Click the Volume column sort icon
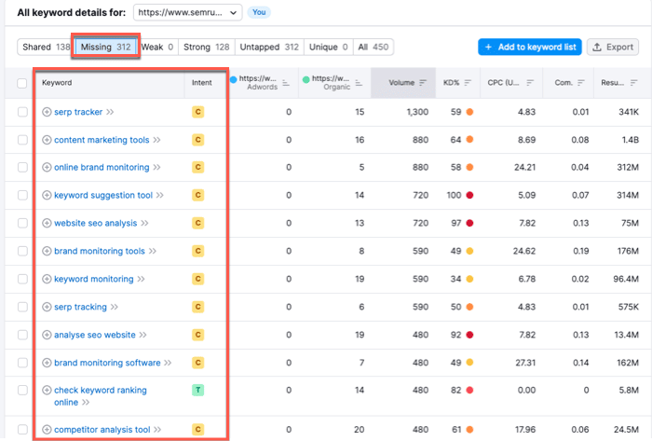 point(423,83)
